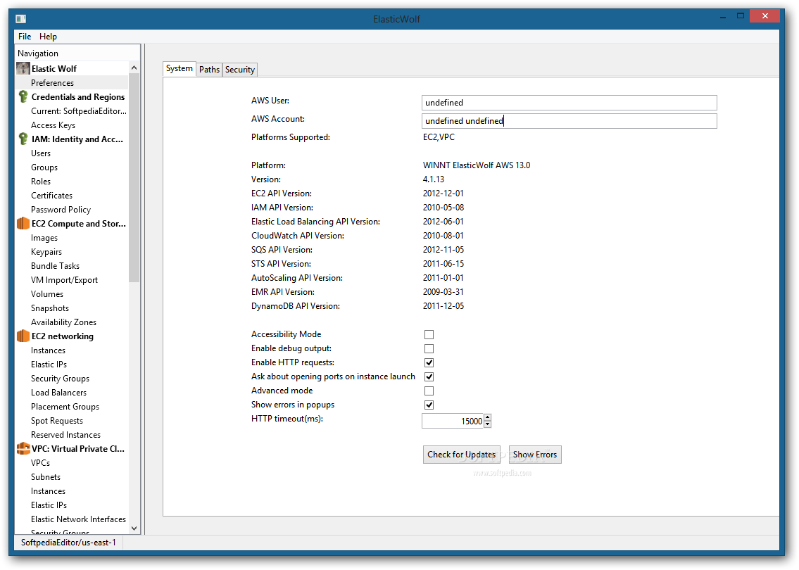799x570 pixels.
Task: Open Users under IAM
Action: [41, 153]
